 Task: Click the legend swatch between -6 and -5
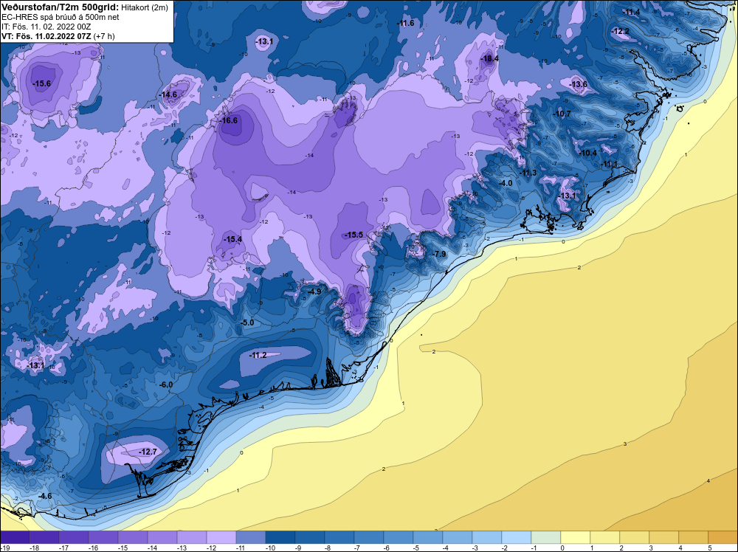click(399, 537)
